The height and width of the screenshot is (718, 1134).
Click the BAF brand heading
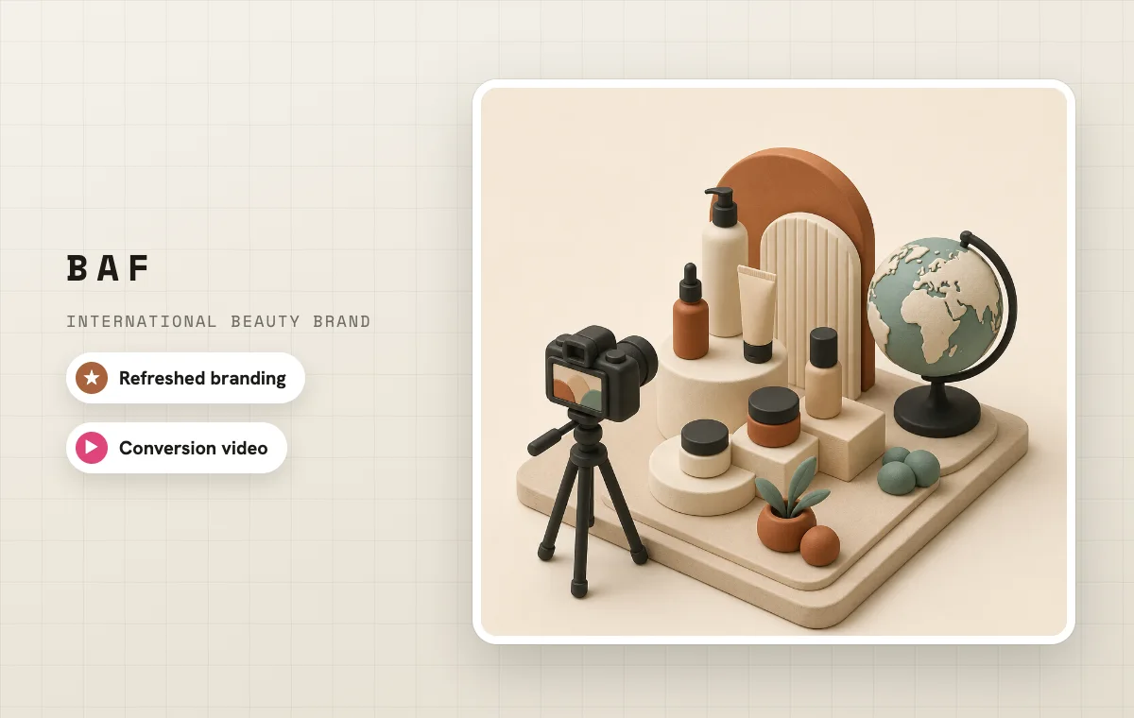click(x=109, y=269)
